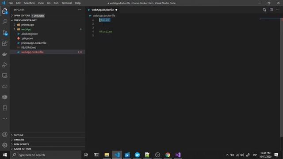Click the selected #Build text on line 1
Screen dimensions: 283x159
[104, 20]
